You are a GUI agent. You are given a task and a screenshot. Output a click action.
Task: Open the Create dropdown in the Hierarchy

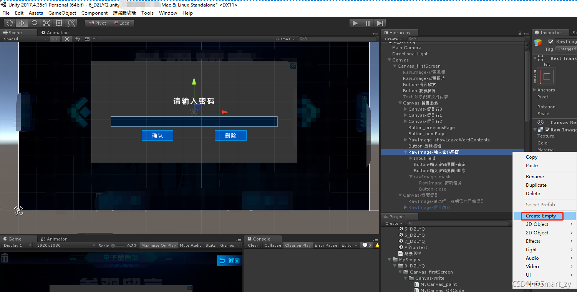392,39
